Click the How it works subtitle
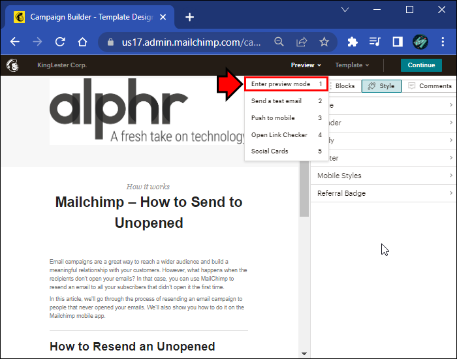The height and width of the screenshot is (359, 457). pos(148,187)
